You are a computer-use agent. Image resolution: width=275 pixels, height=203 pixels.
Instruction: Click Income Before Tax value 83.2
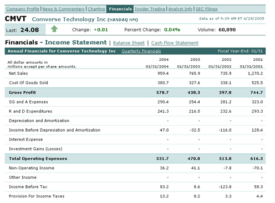tap(164, 187)
